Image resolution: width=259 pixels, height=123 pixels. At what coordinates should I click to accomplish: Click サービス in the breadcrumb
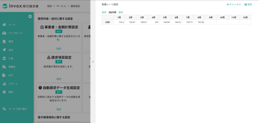pos(61,6)
